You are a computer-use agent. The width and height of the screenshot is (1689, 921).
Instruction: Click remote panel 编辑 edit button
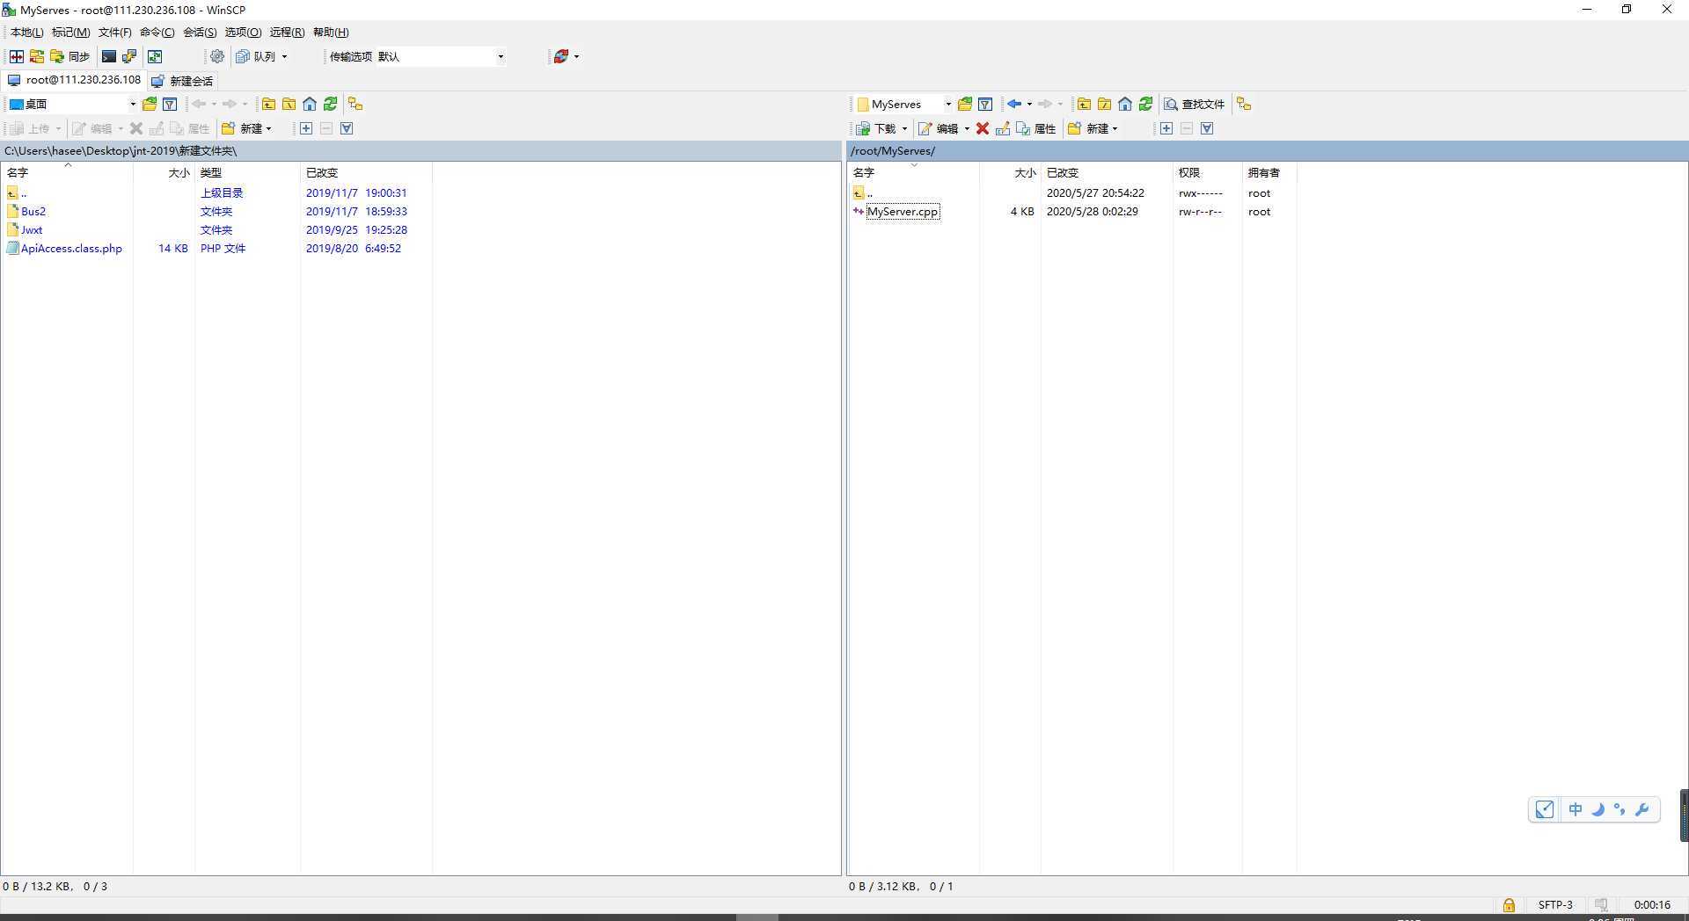pos(939,128)
